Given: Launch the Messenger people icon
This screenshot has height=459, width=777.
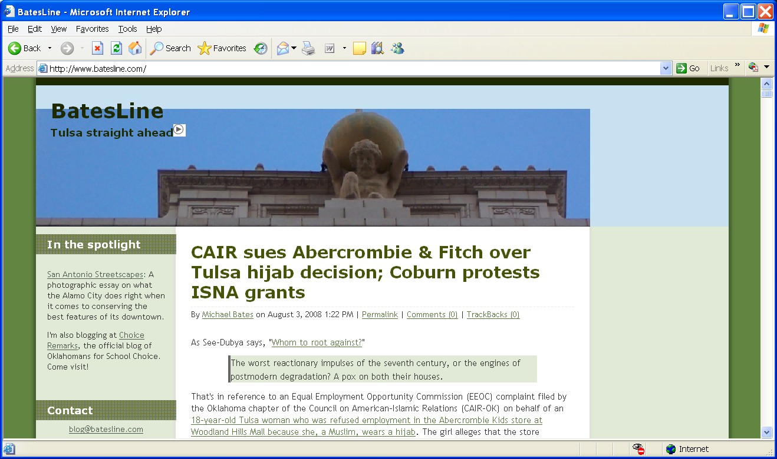Looking at the screenshot, I should (397, 48).
